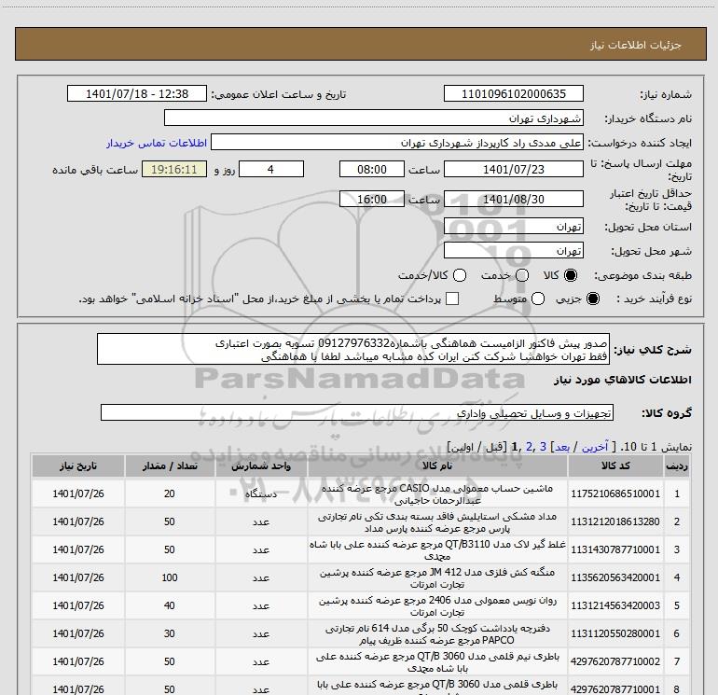This screenshot has height=695, width=718.
Task: Click the CASIO calculator item name
Action: (437, 493)
